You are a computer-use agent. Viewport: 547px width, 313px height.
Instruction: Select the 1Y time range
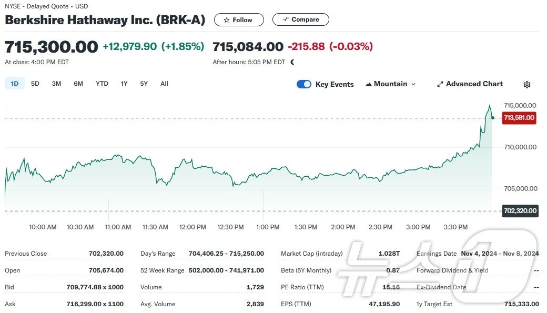(124, 84)
